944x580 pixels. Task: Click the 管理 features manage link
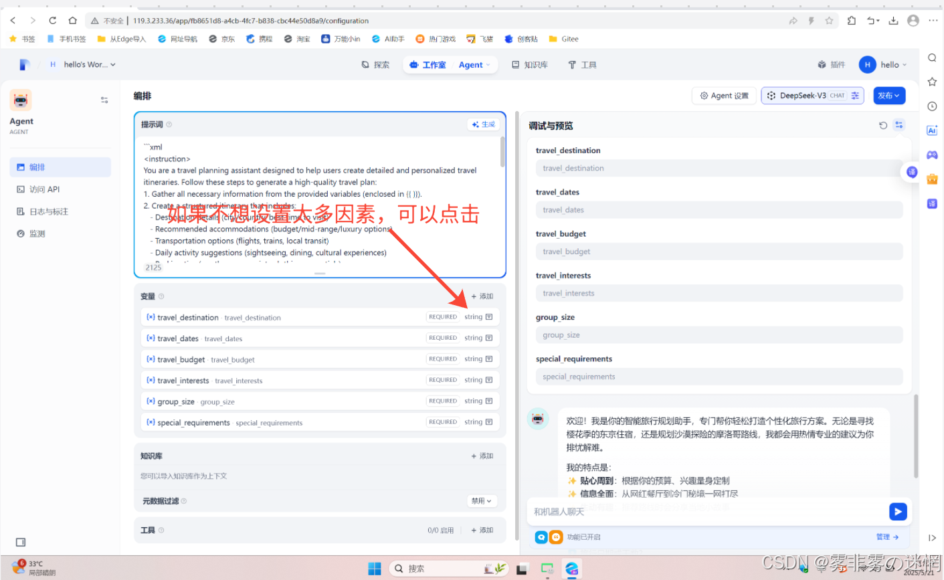pyautogui.click(x=887, y=537)
